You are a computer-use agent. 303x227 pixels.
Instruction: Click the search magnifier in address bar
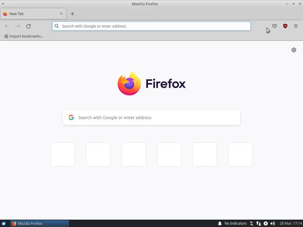pos(57,26)
